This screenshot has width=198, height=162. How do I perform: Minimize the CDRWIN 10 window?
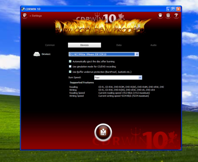(169, 9)
